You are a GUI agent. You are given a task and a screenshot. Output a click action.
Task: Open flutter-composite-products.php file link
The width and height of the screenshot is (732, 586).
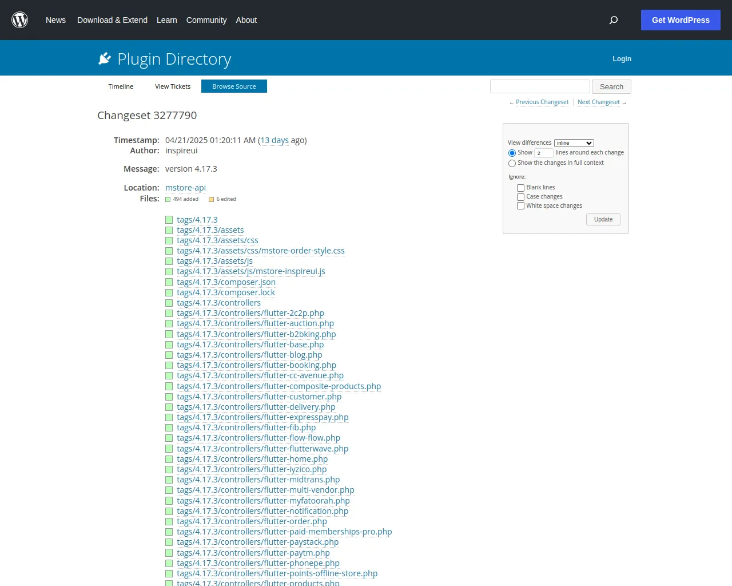click(279, 386)
